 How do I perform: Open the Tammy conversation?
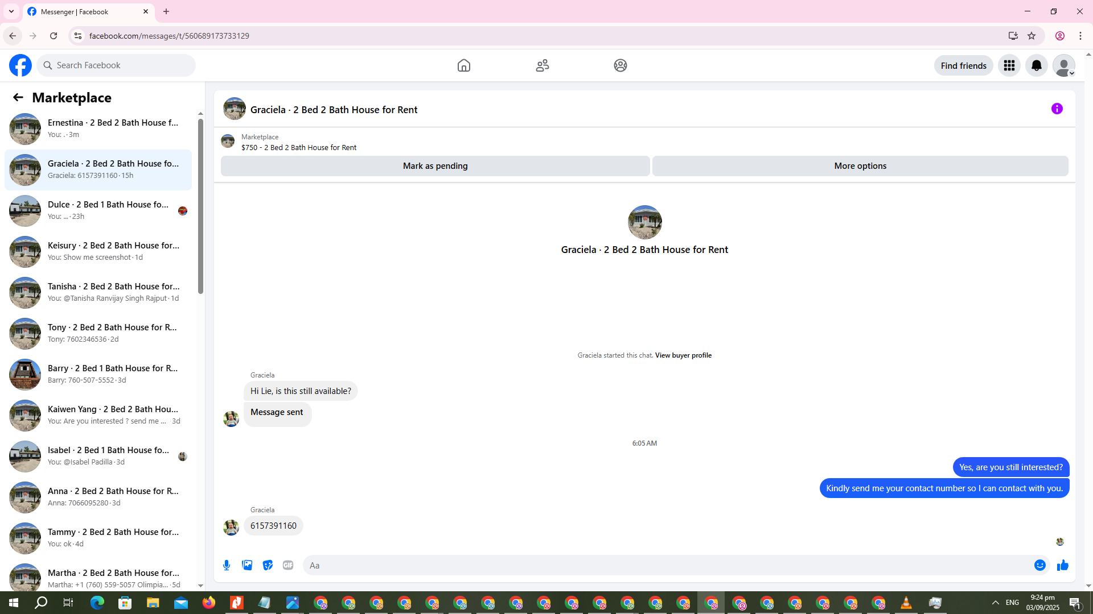point(98,538)
